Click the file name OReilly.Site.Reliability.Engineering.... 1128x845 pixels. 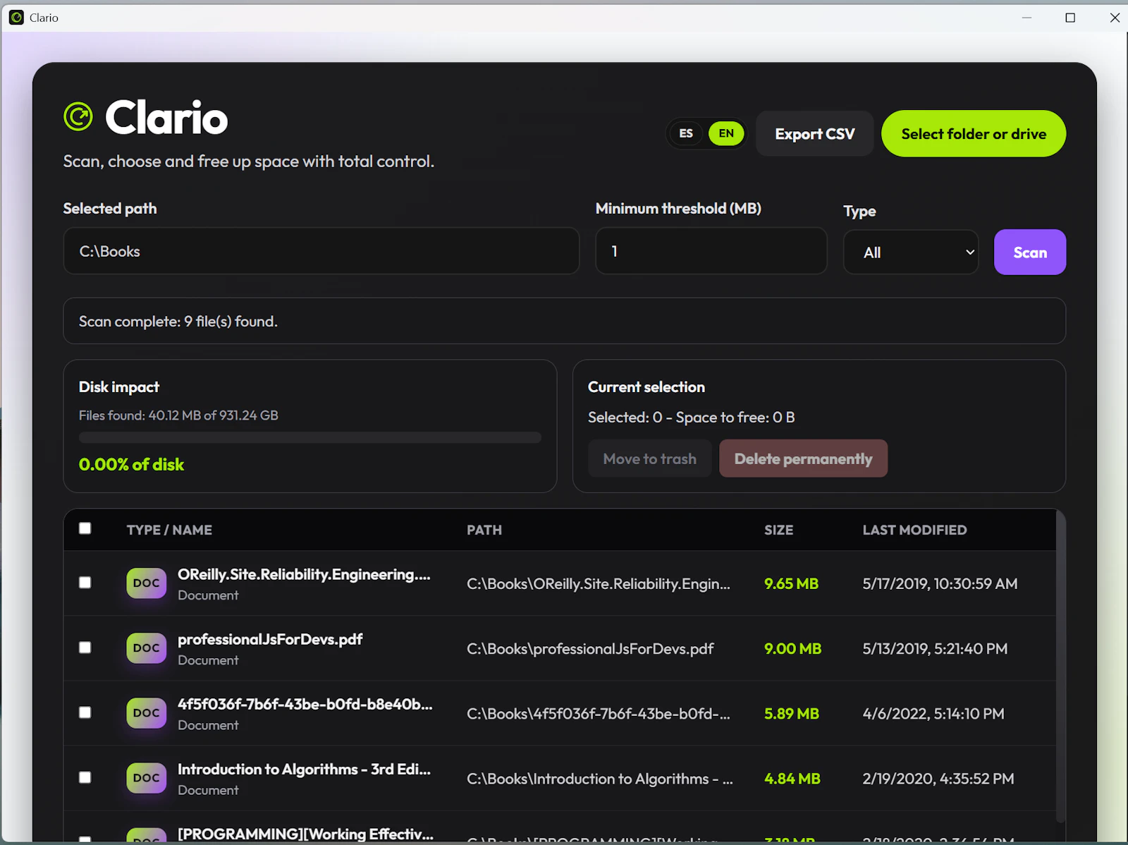click(304, 575)
